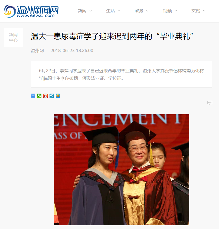Expand the 政务 dropdown menu
This screenshot has width=219, height=229.
tap(142, 11)
